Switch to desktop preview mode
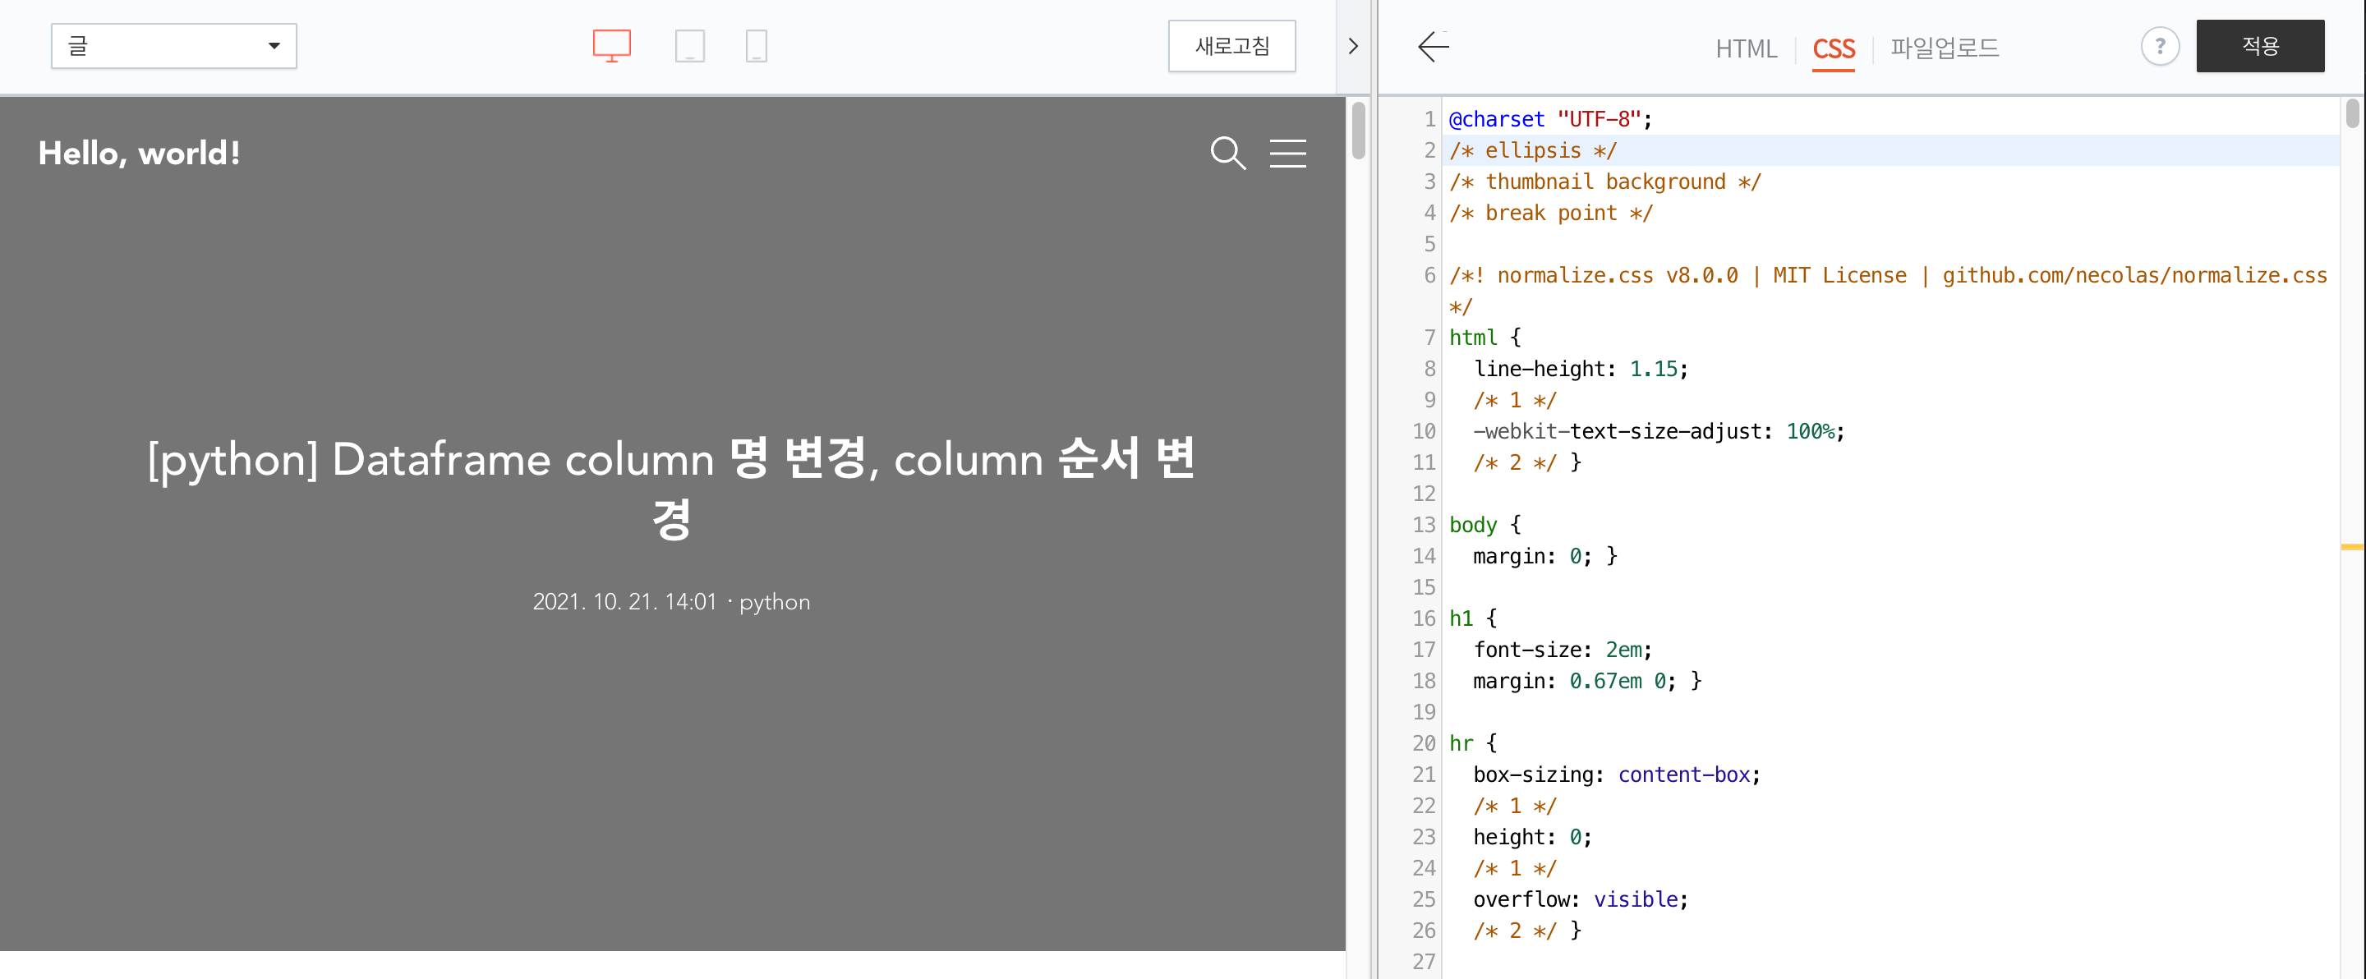 (612, 46)
